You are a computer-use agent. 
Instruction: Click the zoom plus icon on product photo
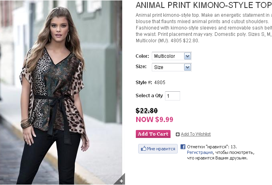121,181
